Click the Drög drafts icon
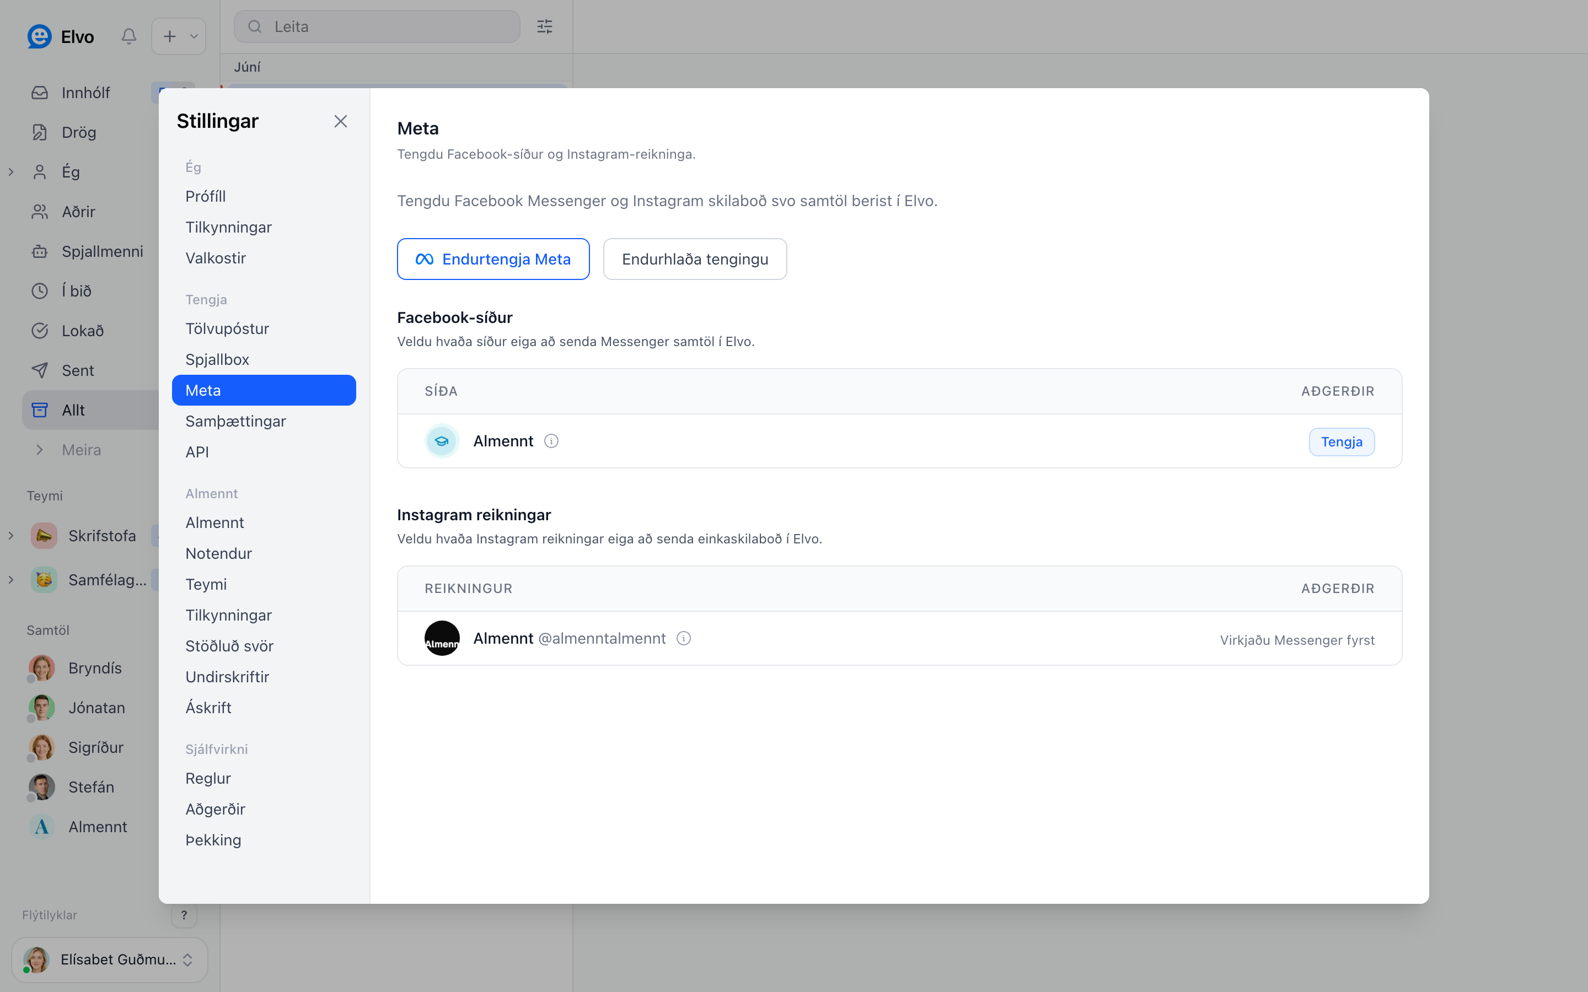 [40, 132]
